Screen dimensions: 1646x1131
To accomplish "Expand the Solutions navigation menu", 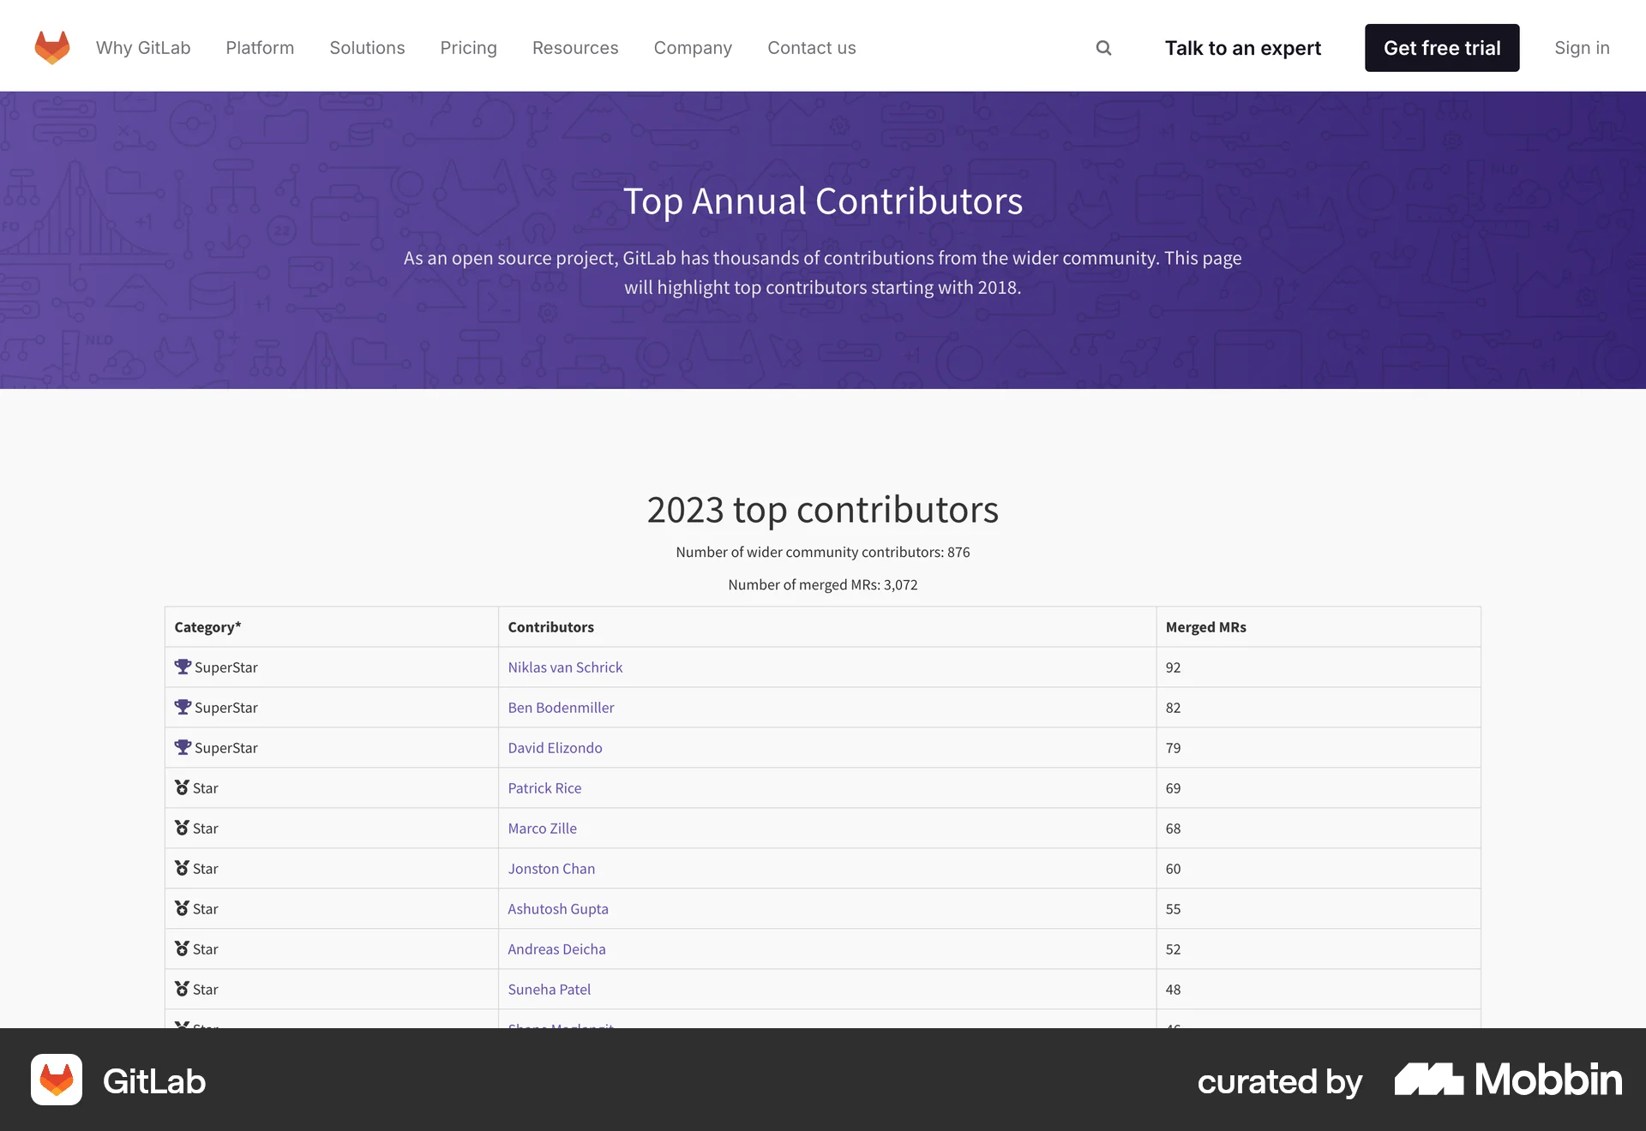I will click(367, 48).
